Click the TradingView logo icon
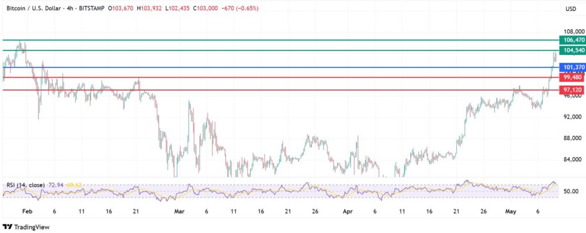The width and height of the screenshot is (586, 233). coord(9,225)
